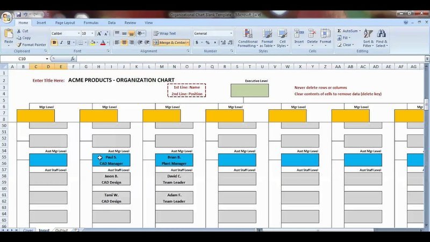Screen dimensions: 430x242
Task: Apply the fill color paint bucket
Action: (93, 43)
